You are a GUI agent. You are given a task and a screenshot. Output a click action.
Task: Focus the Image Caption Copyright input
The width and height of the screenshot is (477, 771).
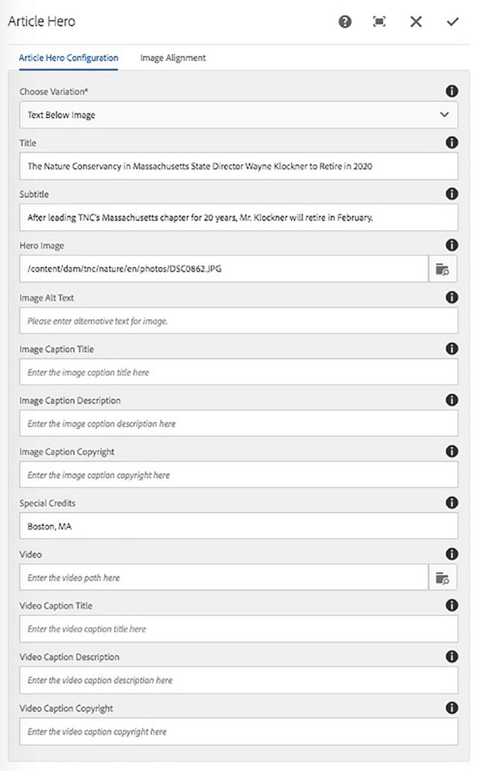click(x=238, y=475)
